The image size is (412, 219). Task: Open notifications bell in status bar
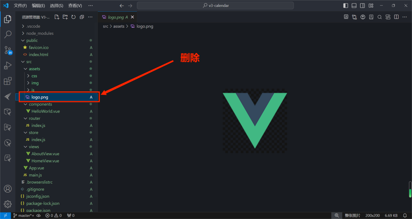click(405, 215)
